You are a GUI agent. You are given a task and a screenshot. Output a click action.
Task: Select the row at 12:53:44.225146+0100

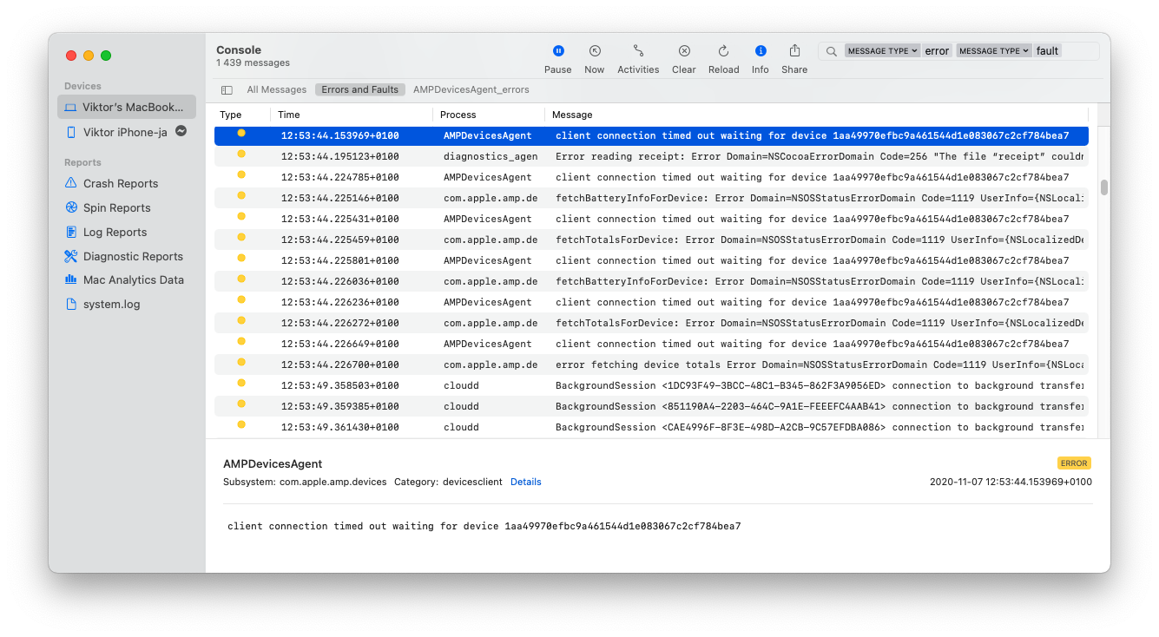point(651,198)
